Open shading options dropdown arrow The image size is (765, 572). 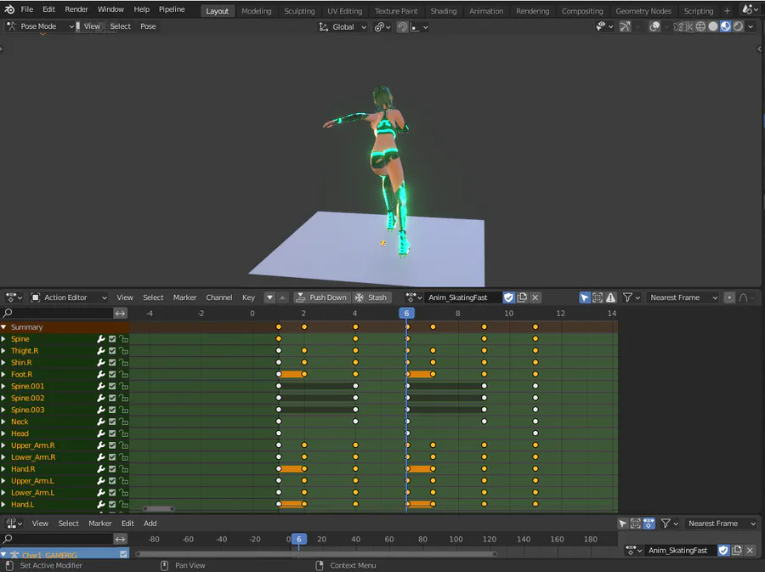pyautogui.click(x=751, y=26)
